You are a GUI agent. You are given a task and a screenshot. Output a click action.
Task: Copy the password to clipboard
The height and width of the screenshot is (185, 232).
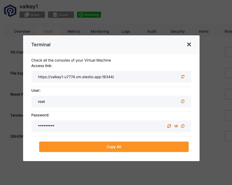183,126
